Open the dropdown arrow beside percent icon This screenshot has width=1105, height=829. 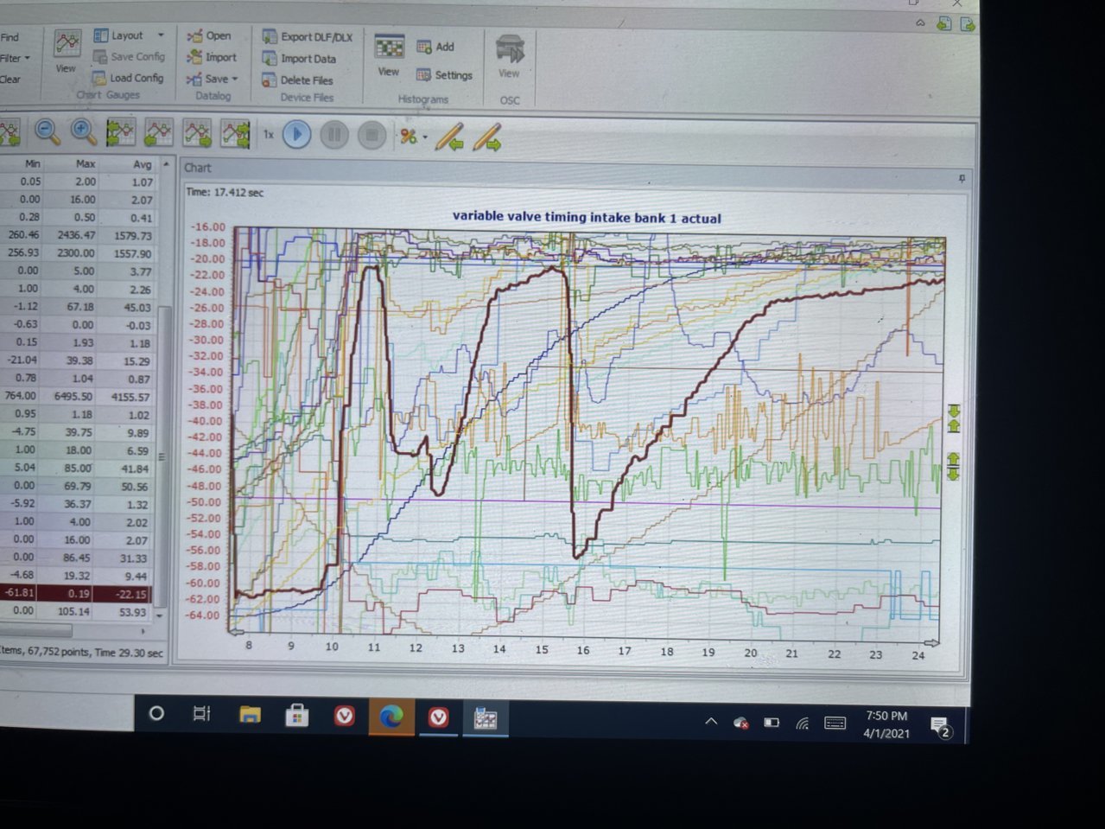pos(425,137)
